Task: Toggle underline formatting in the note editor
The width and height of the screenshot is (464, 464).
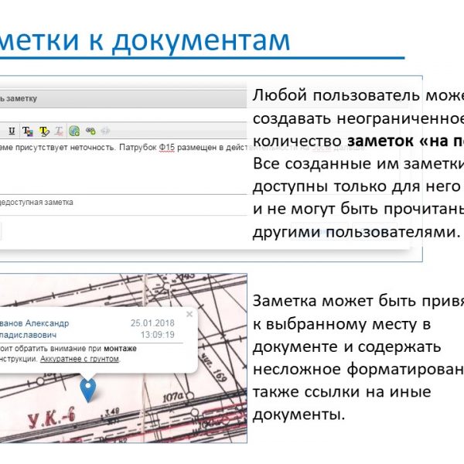Action: pyautogui.click(x=12, y=131)
